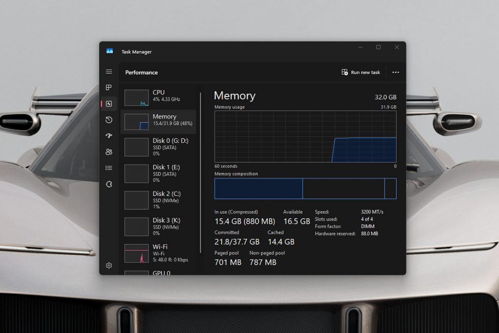499x333 pixels.
Task: Click the Disk 2 mini graph thumbnail
Action: [136, 200]
